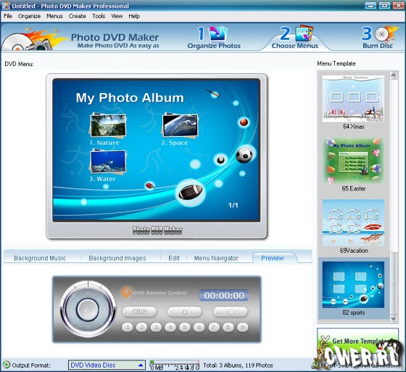Open the Create menu
Screen dimensions: 406x372
tap(77, 16)
